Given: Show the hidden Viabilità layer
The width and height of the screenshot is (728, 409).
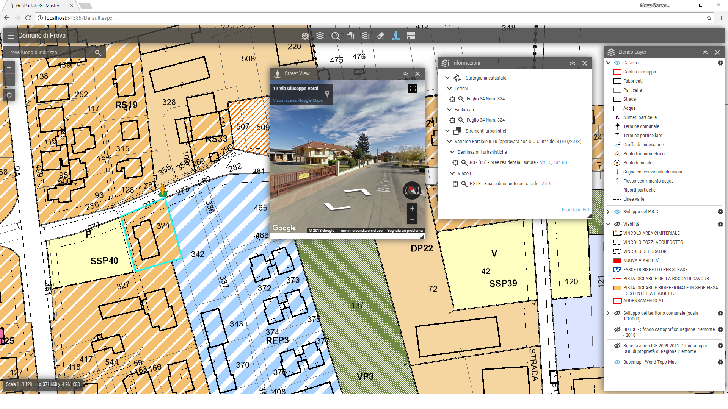Looking at the screenshot, I should pos(617,224).
